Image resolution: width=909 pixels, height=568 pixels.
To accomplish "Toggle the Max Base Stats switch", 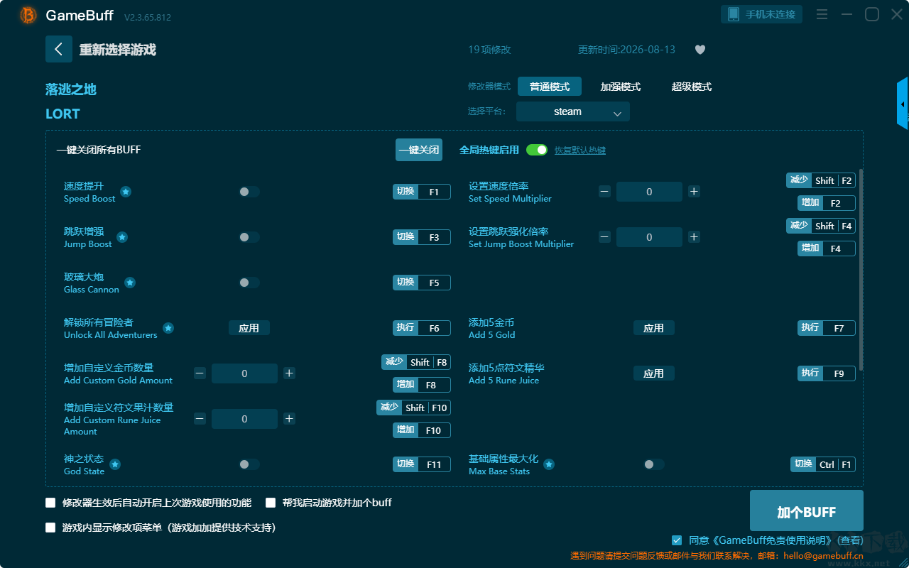I will (x=654, y=464).
